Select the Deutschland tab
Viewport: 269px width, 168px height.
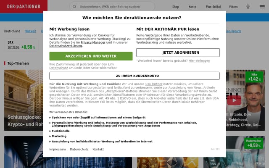tap(12, 31)
